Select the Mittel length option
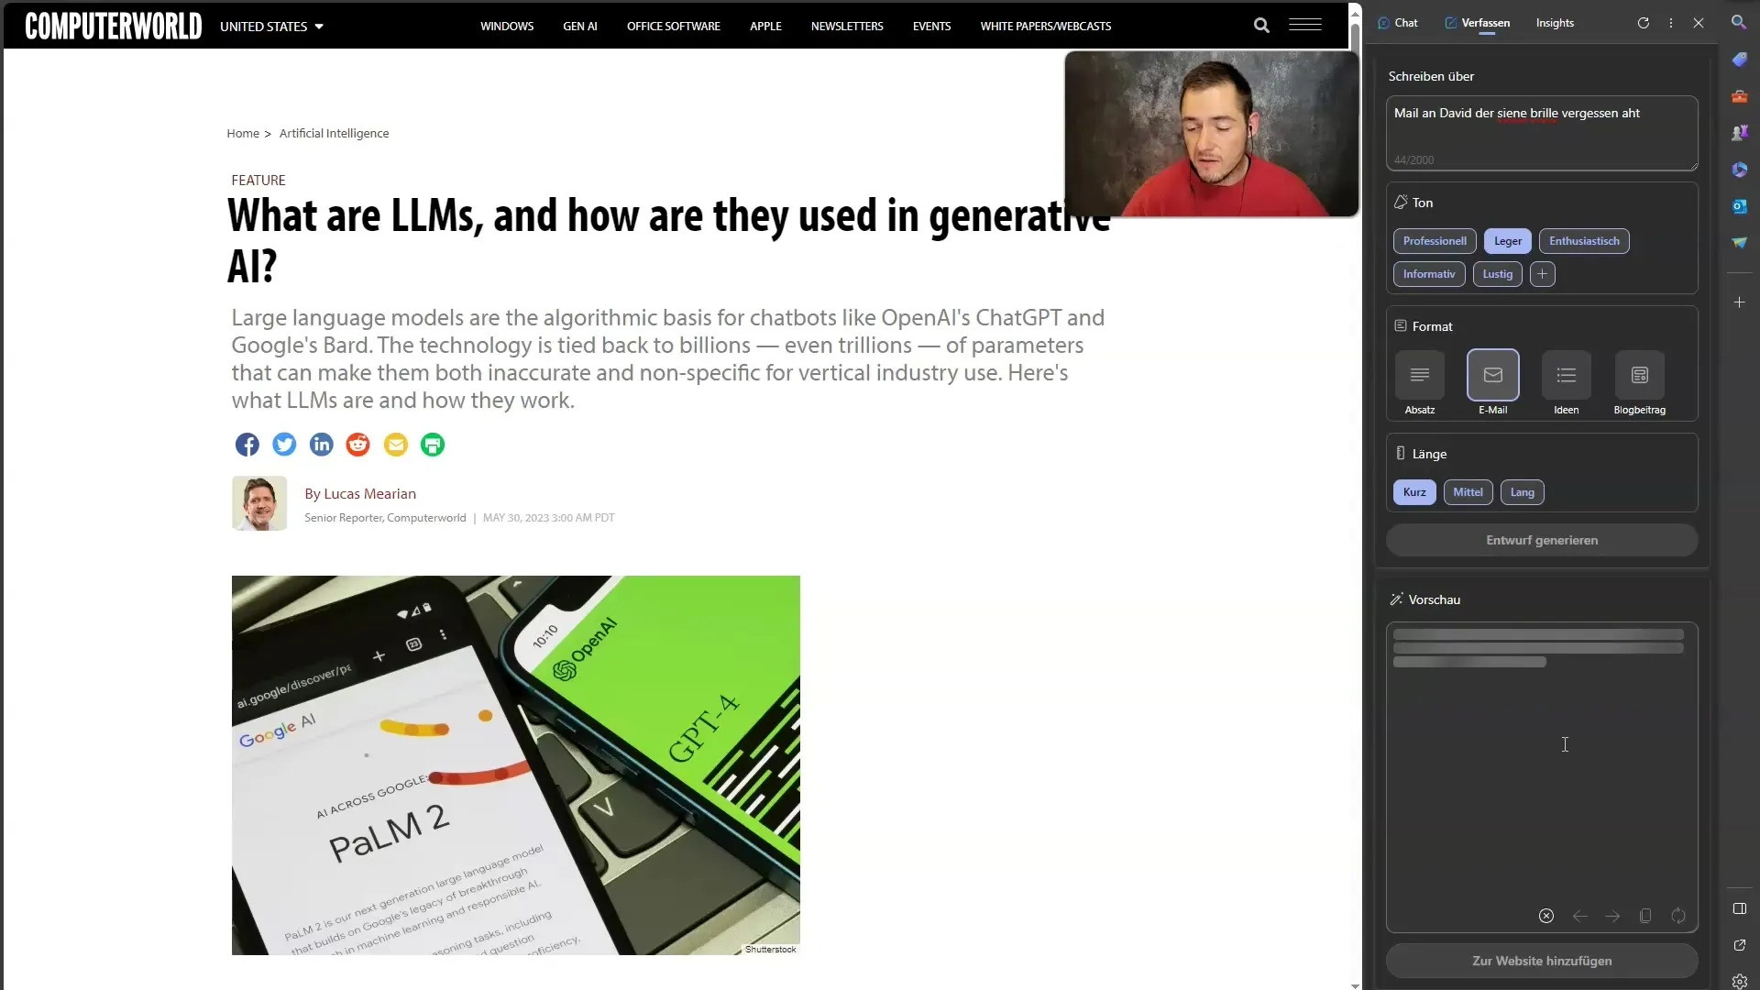The width and height of the screenshot is (1760, 990). pos(1468,490)
